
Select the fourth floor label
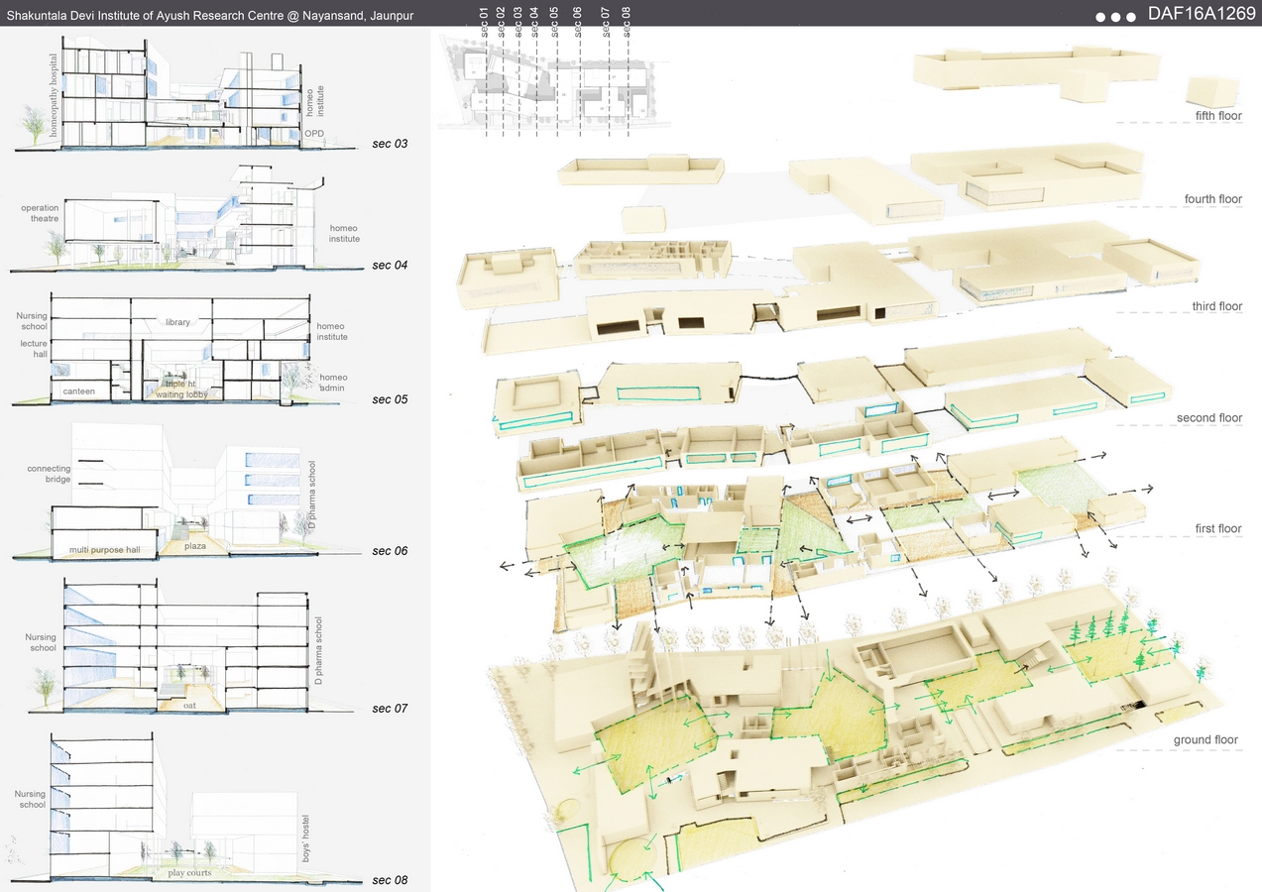point(1212,199)
